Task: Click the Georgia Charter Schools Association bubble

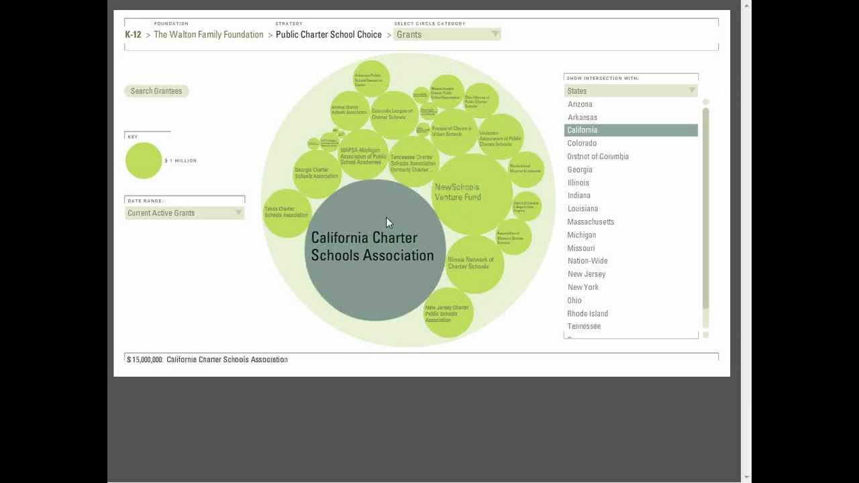Action: 317,174
